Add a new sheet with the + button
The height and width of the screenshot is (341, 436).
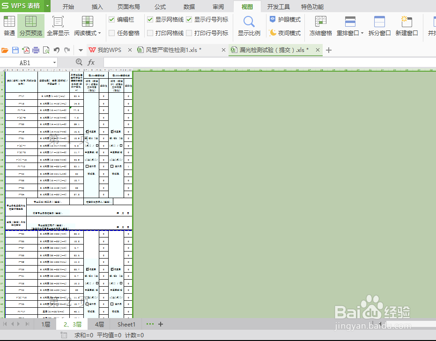(161, 324)
